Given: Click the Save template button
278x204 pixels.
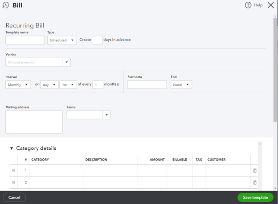Looking at the screenshot, I should [x=255, y=197].
